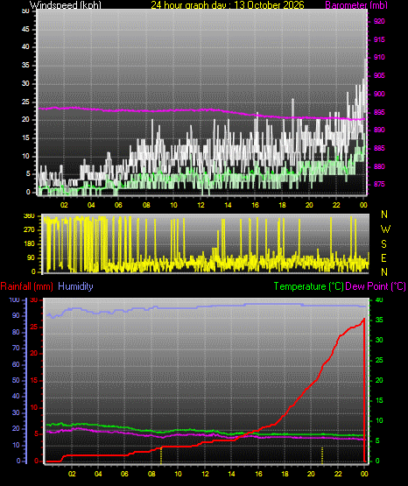
Task: Click the green "25" temperature scale value
Action: point(379,360)
